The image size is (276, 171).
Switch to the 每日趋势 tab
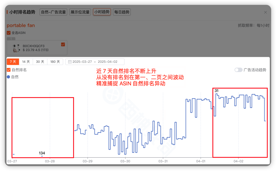point(122,12)
